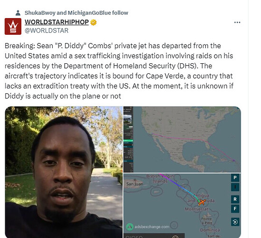Open the WORLDSTARHIPHOP profile name link
Screen dimensions: 261x238
(x=57, y=22)
